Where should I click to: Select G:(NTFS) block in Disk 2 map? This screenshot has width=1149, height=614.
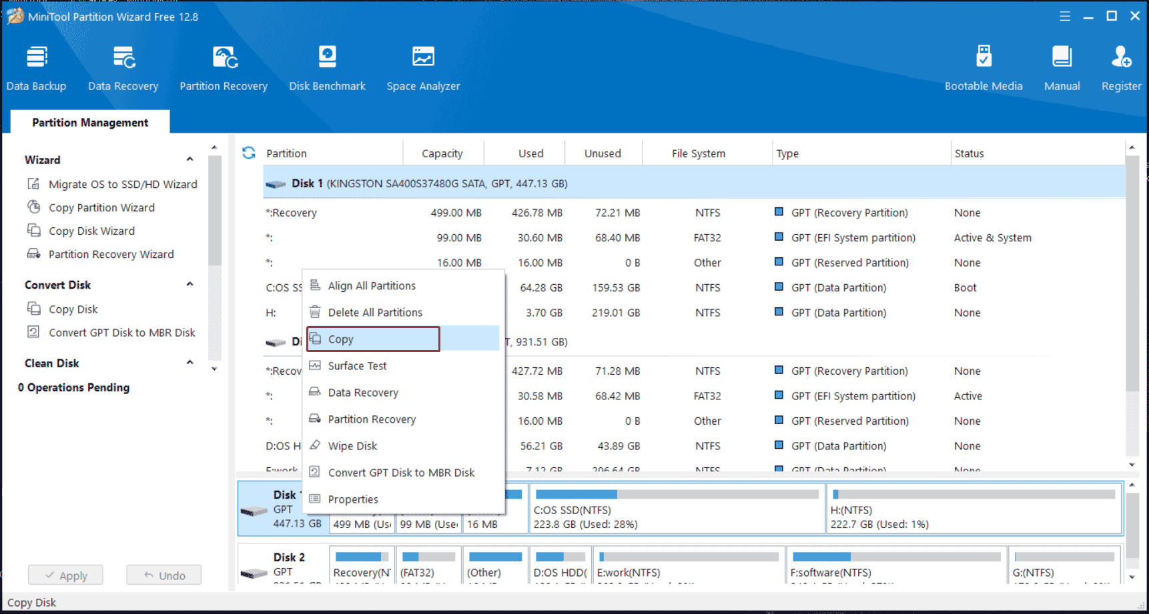point(1064,565)
